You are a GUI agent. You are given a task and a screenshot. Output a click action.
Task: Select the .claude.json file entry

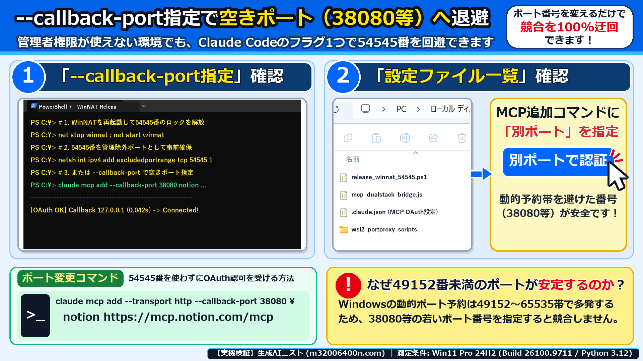coord(395,212)
